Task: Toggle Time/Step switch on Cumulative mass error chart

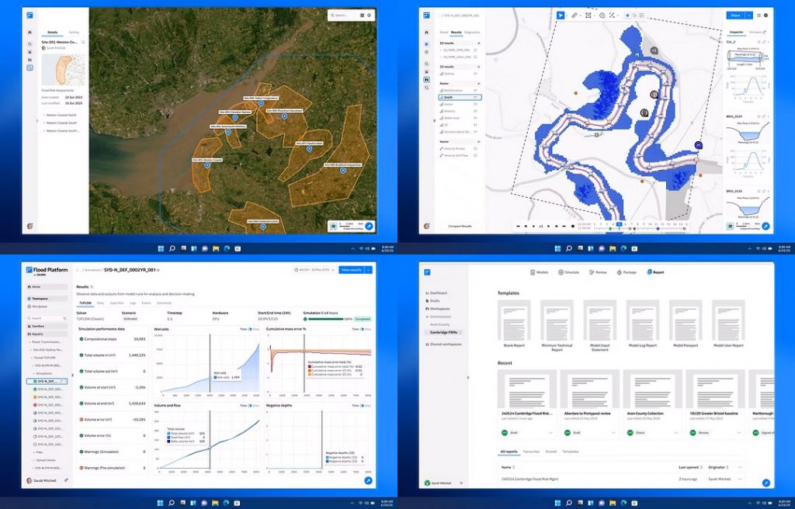Action: pos(361,329)
